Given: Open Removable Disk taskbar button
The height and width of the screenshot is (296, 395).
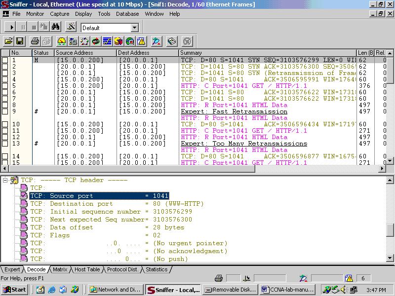Looking at the screenshot, I should point(231,290).
